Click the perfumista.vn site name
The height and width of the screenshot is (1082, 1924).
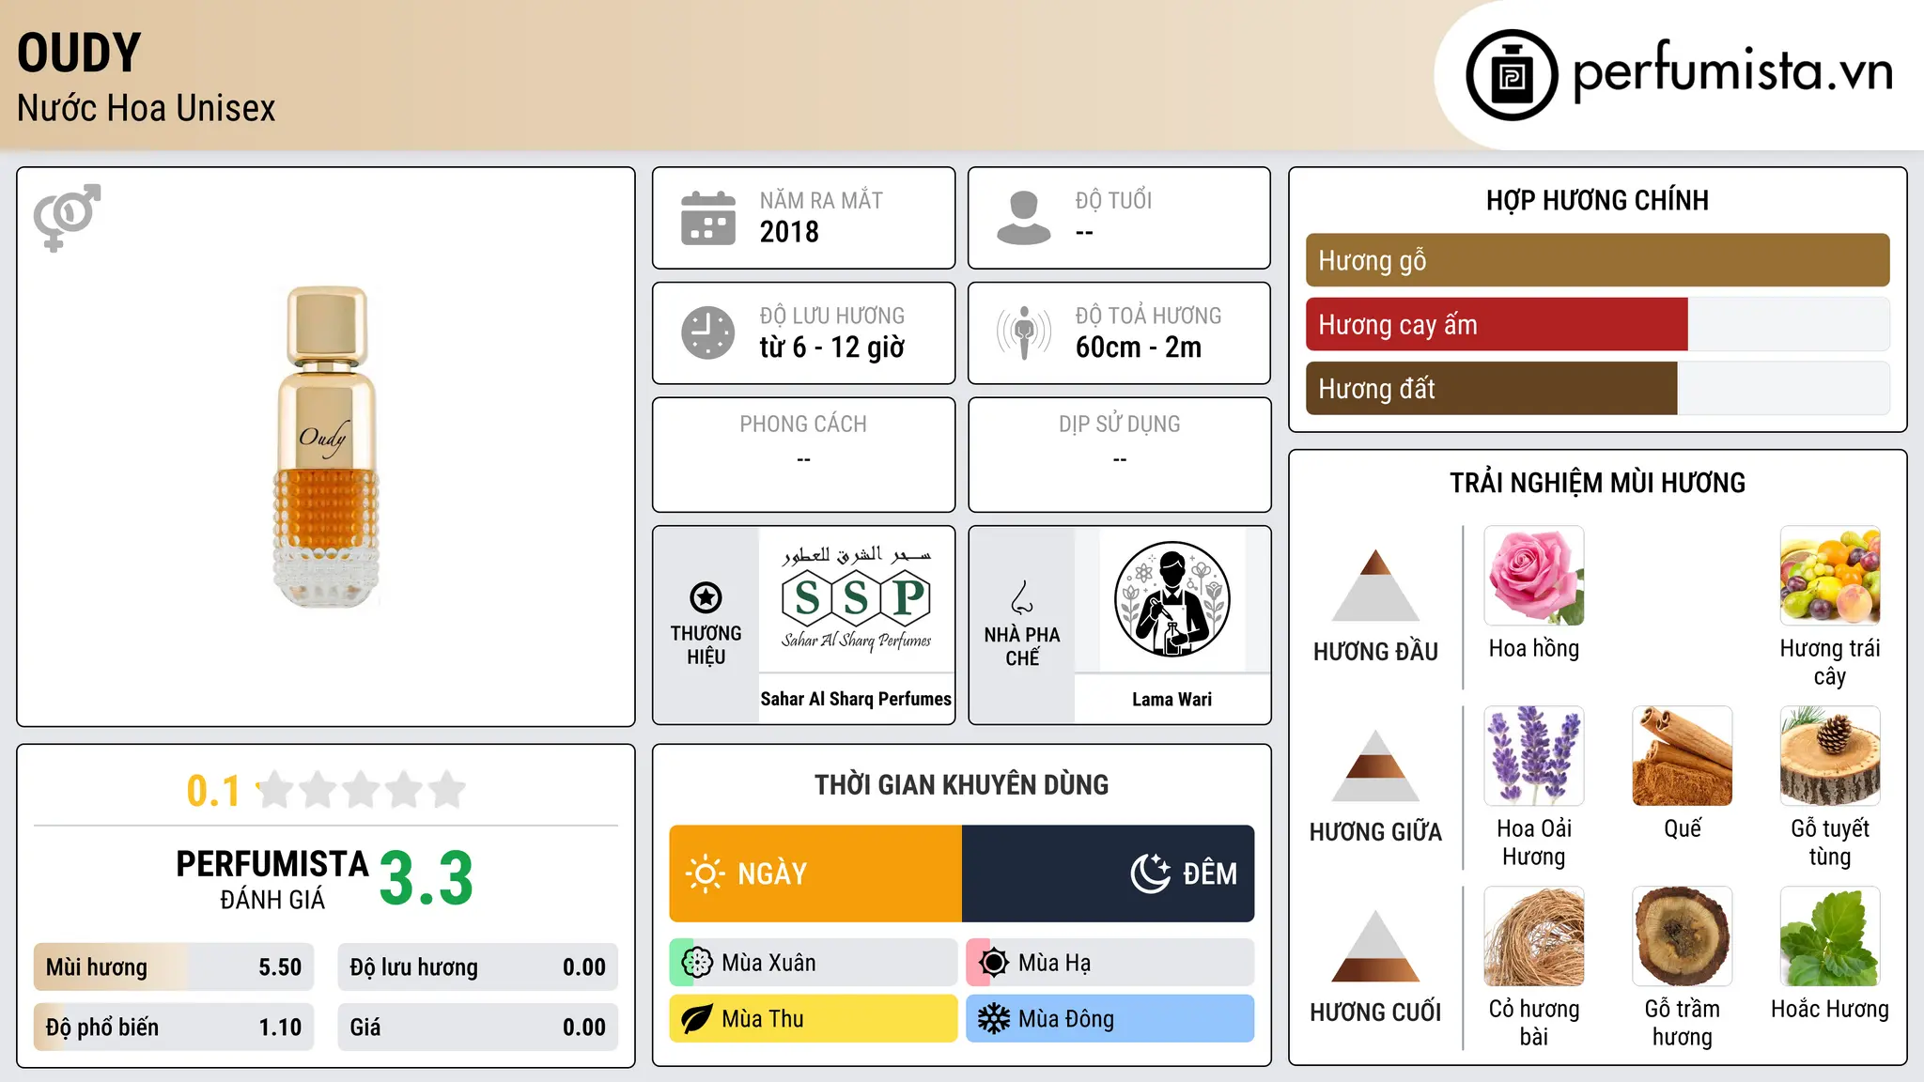coord(1733,72)
